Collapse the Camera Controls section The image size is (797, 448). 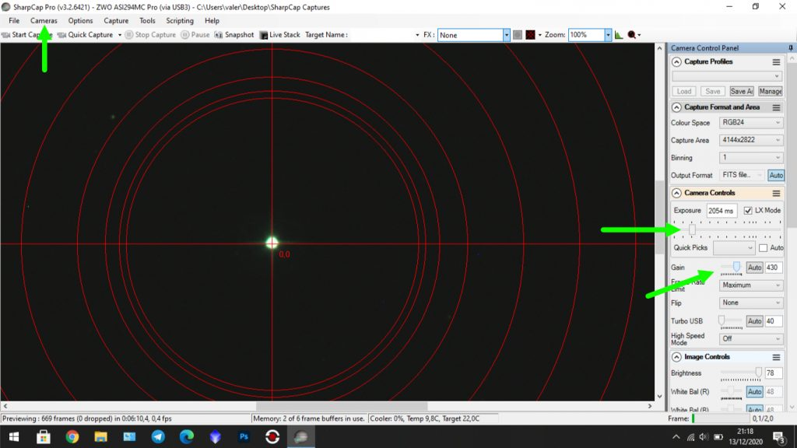tap(676, 193)
